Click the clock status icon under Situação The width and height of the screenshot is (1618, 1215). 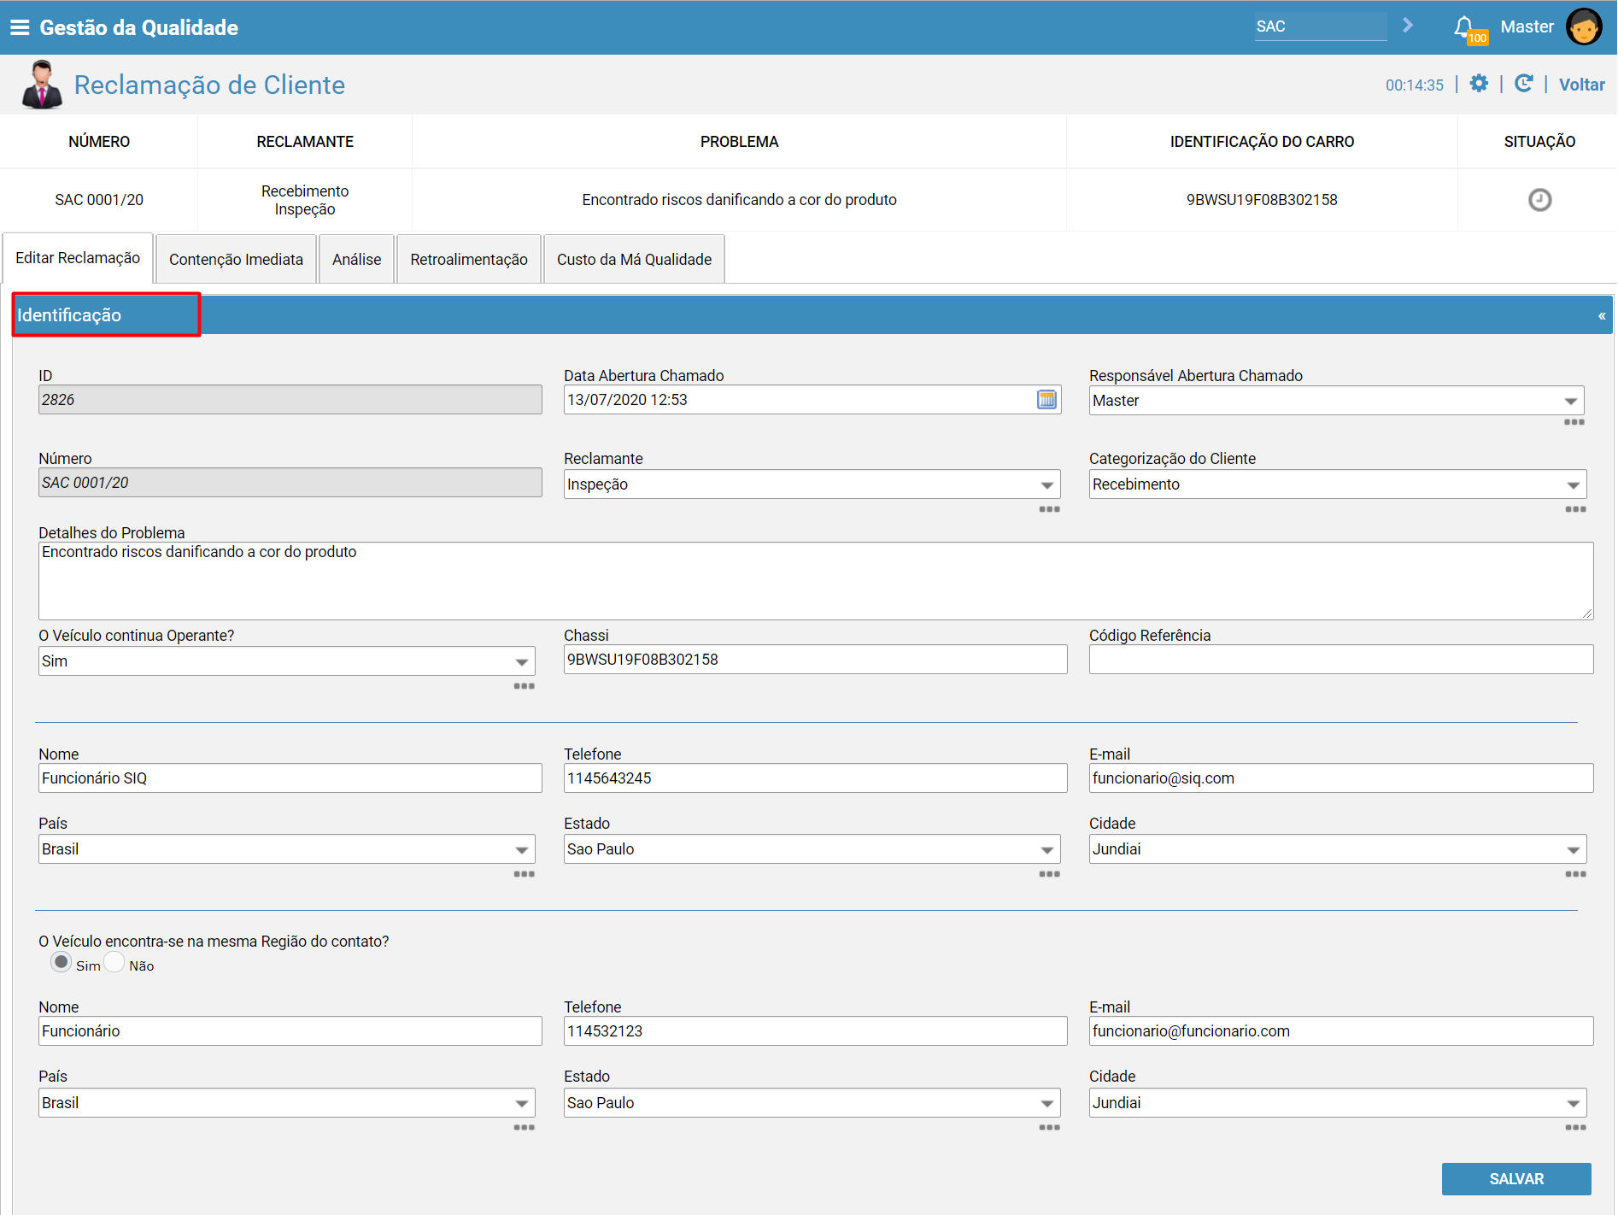1539,200
